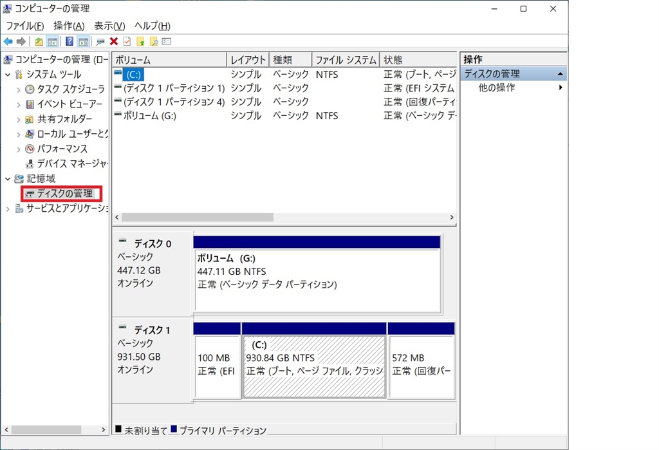Viewport: 659px width, 450px height.
Task: Click the Properties page-with-checkmark icon
Action: click(127, 41)
